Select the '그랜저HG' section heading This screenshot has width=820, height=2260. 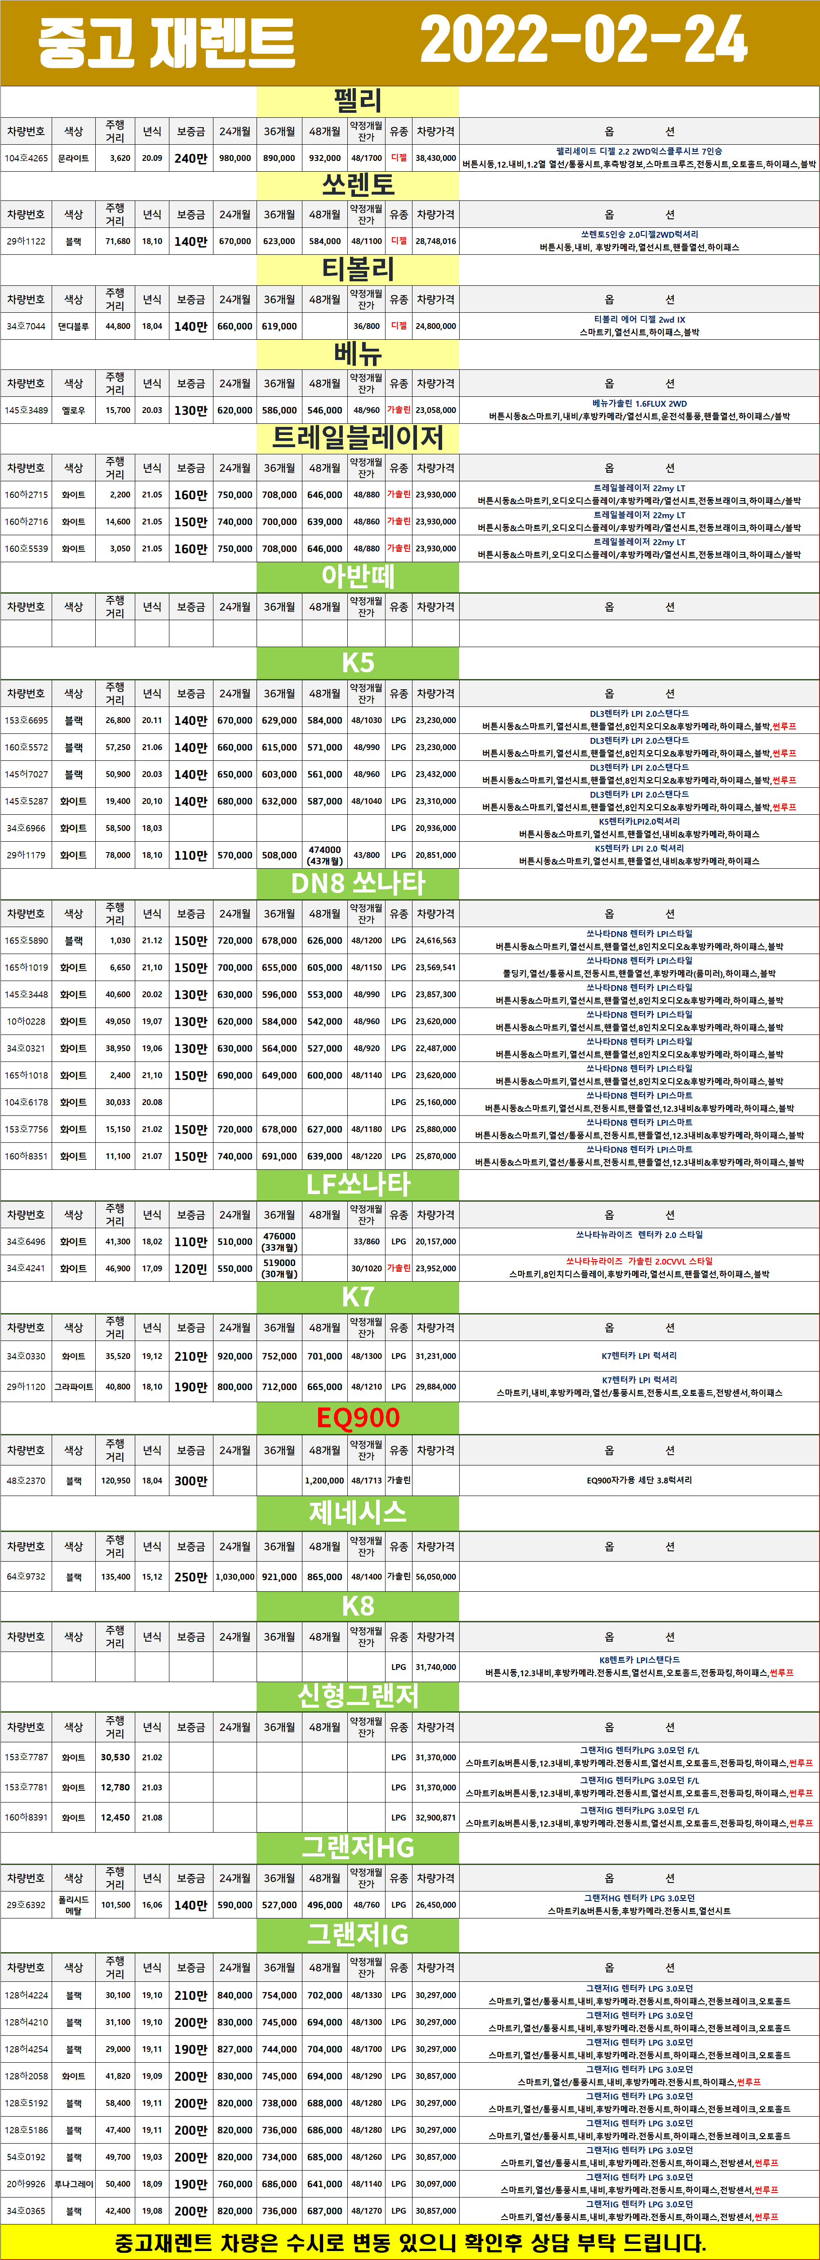pos(358,1847)
